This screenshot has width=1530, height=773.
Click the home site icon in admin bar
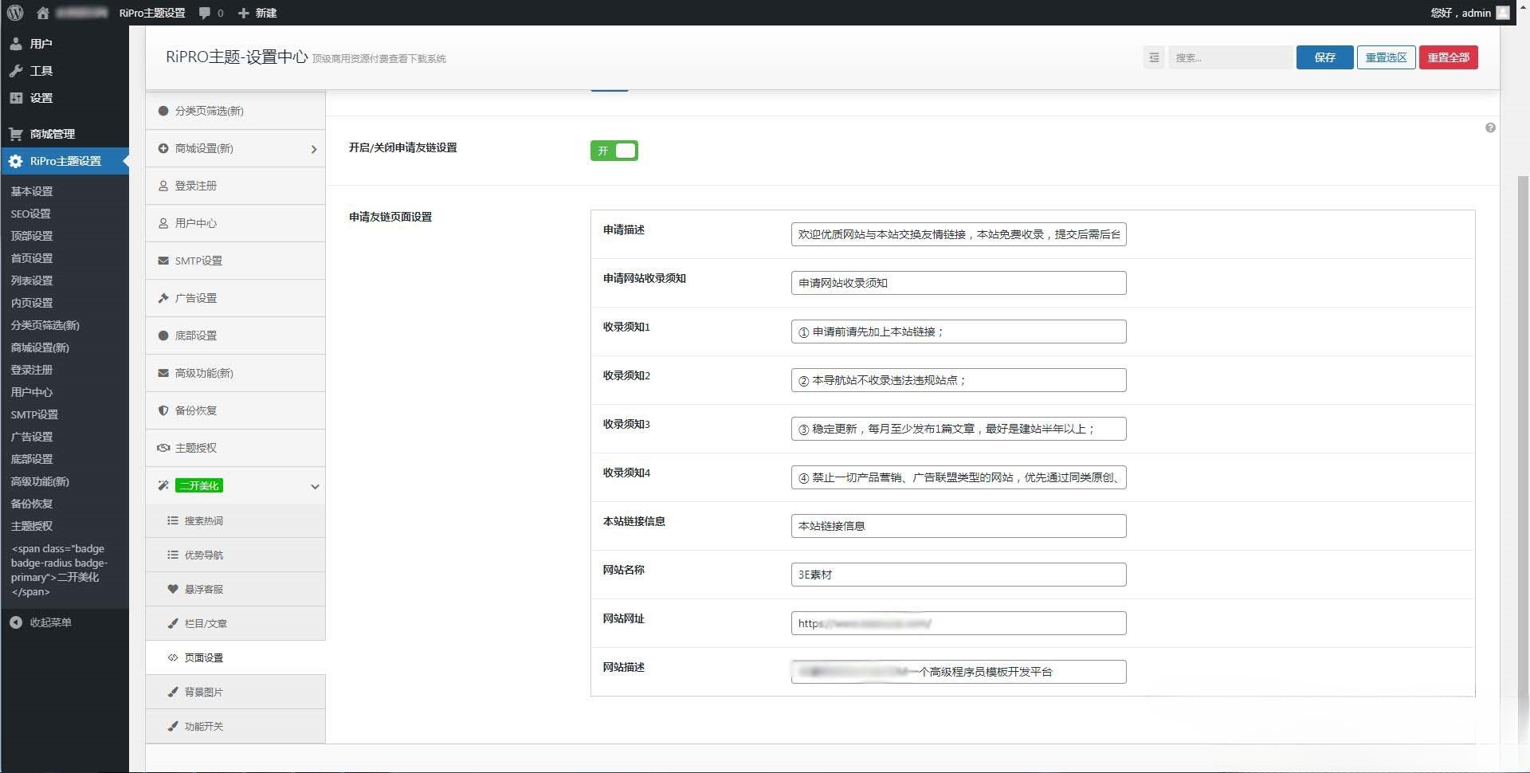[43, 13]
